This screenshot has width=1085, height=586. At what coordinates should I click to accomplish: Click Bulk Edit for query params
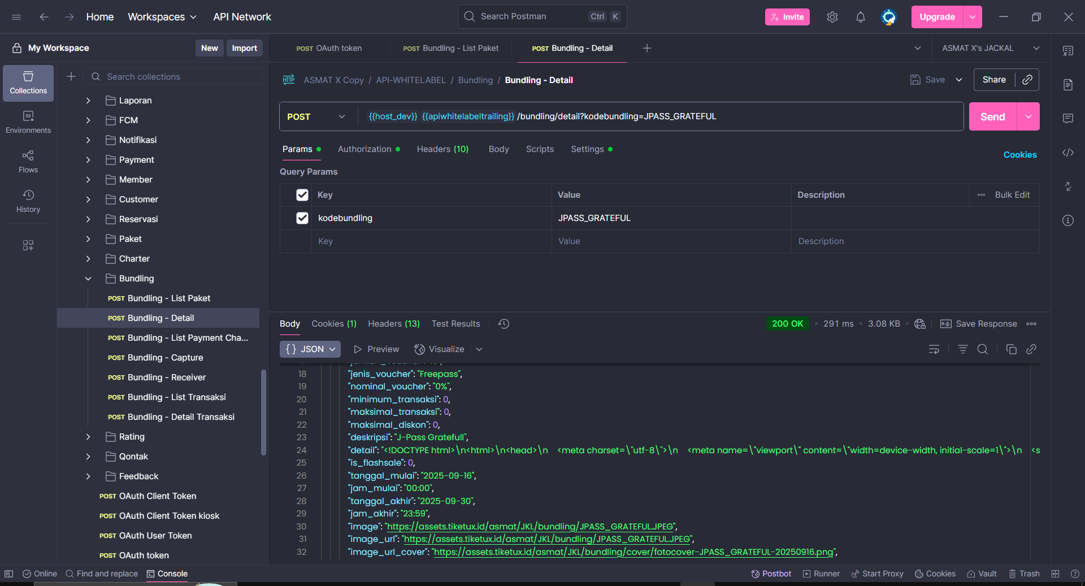tap(1012, 195)
